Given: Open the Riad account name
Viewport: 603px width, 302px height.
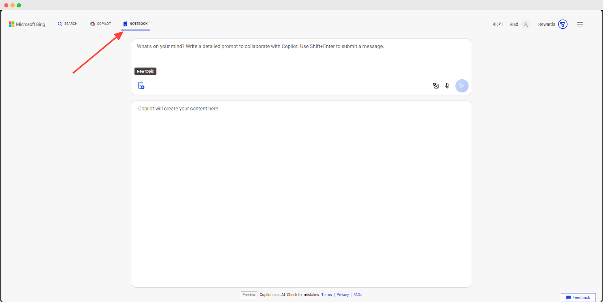Looking at the screenshot, I should [x=514, y=24].
